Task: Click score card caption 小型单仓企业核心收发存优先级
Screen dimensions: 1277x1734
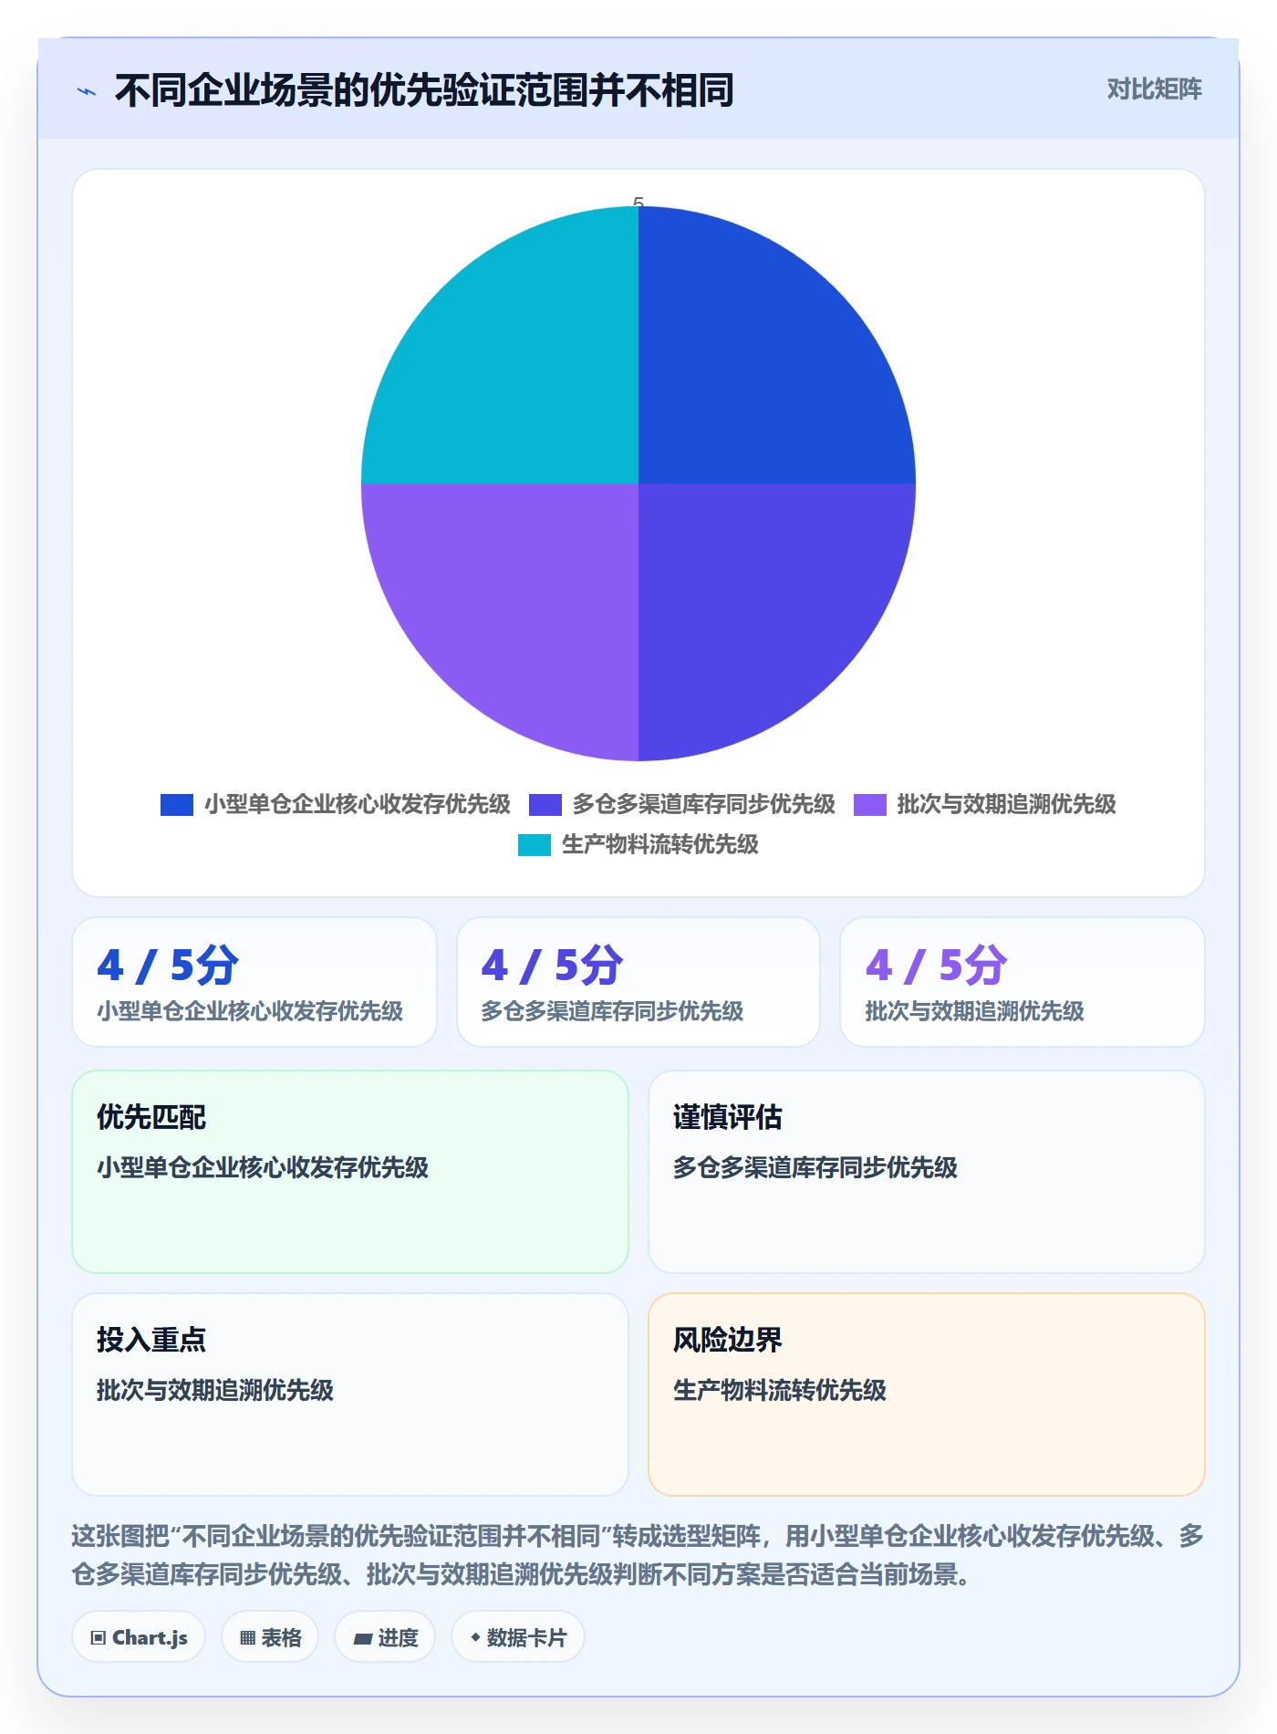Action: pyautogui.click(x=250, y=1011)
